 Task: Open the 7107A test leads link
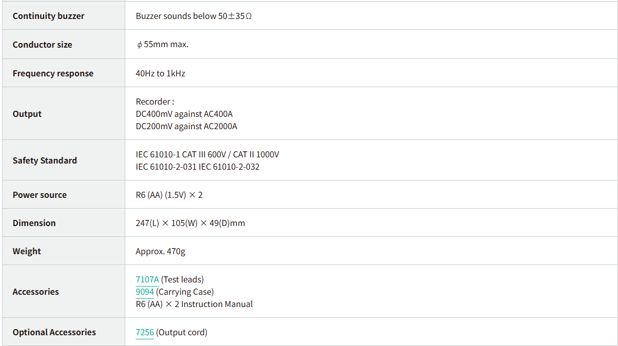(147, 279)
